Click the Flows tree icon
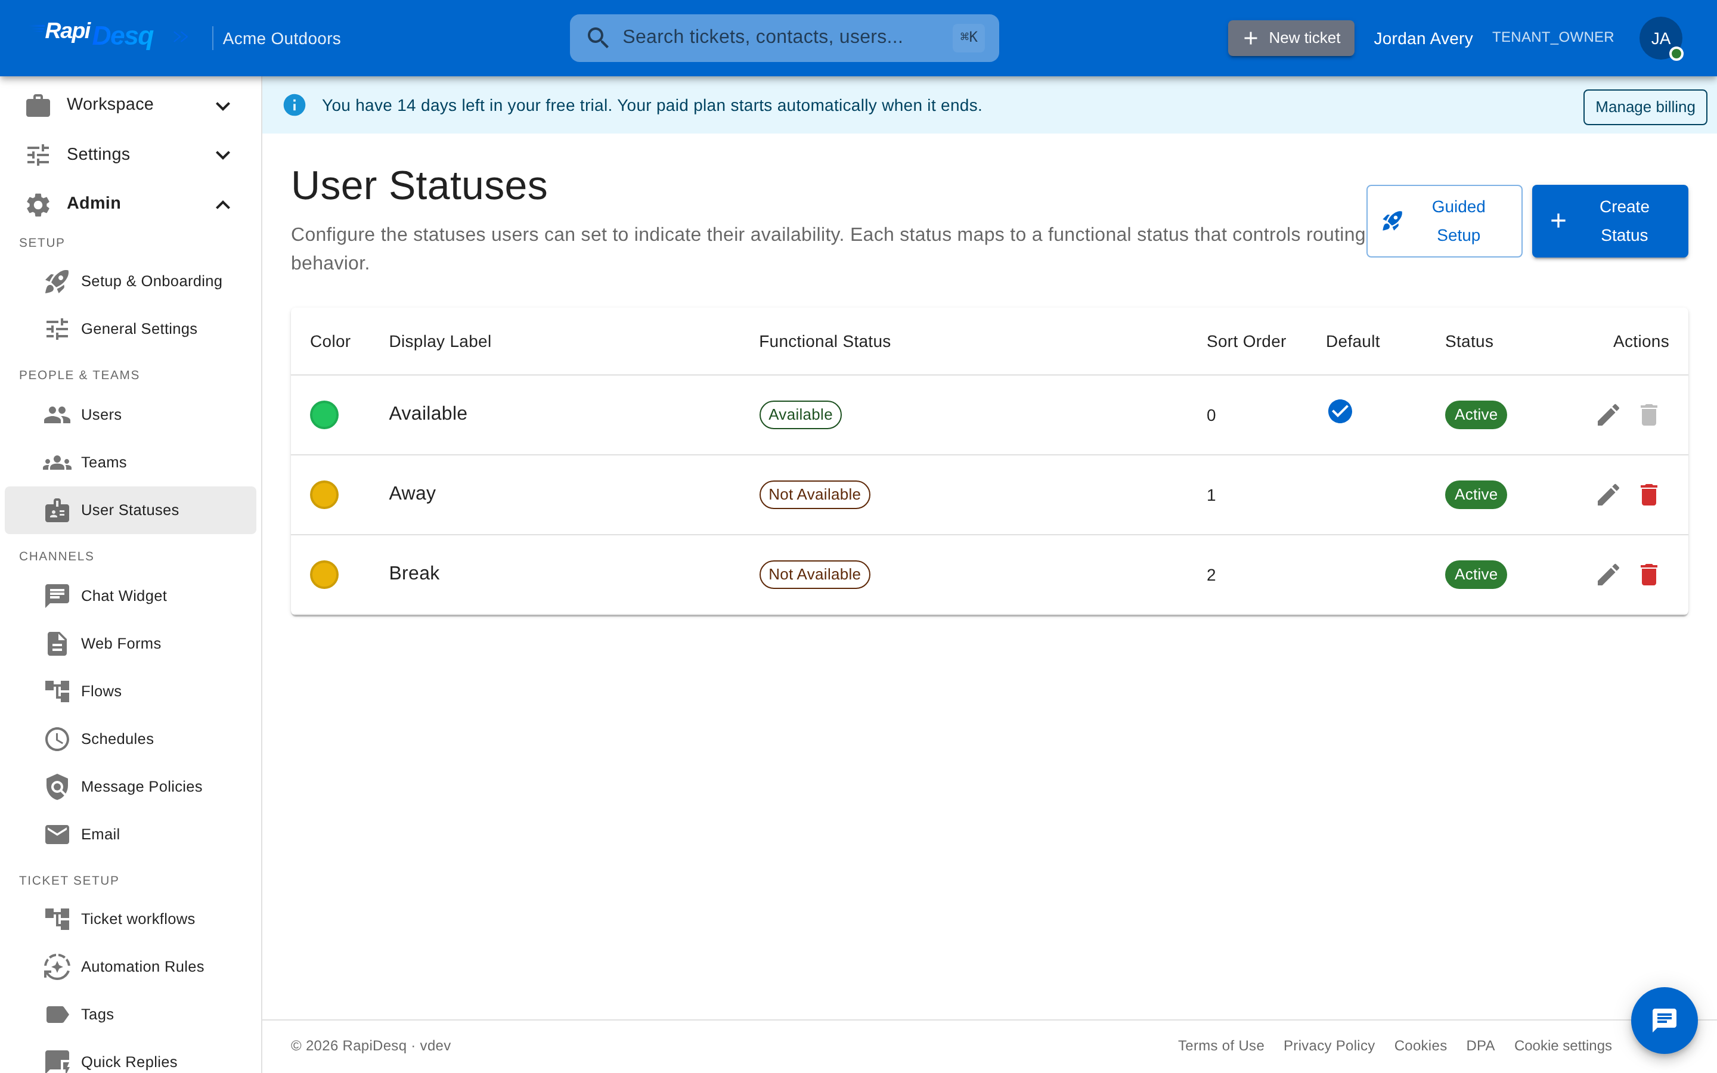 coord(57,691)
